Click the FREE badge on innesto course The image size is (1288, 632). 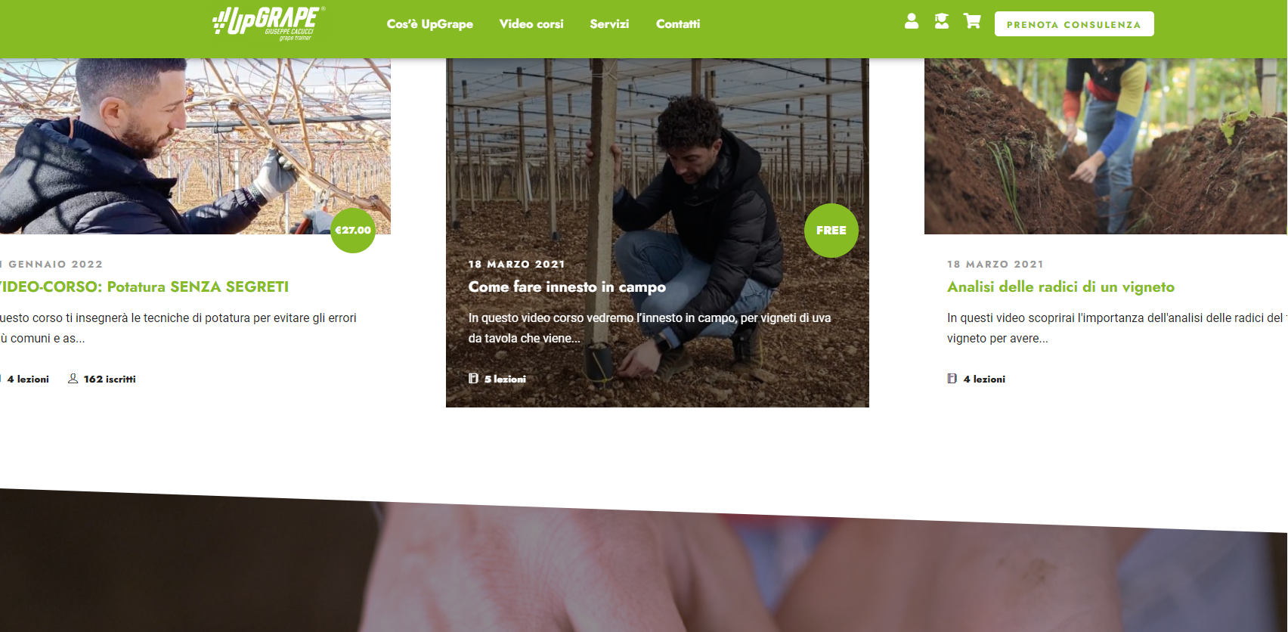point(831,231)
